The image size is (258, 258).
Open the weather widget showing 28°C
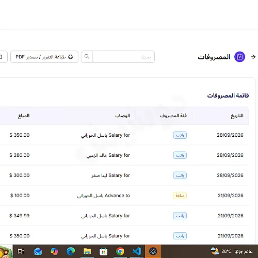[231, 251]
